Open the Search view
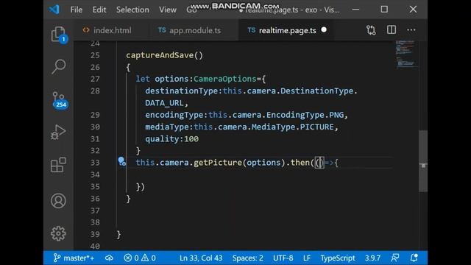Screen dimensions: 471x265 [59, 66]
